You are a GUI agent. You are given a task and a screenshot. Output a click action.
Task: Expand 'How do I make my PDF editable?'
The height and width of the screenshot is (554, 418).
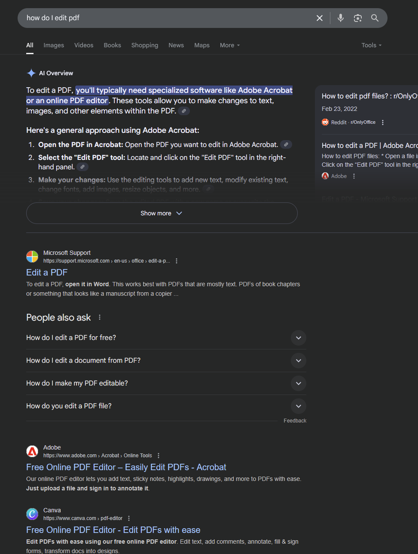tap(166, 383)
